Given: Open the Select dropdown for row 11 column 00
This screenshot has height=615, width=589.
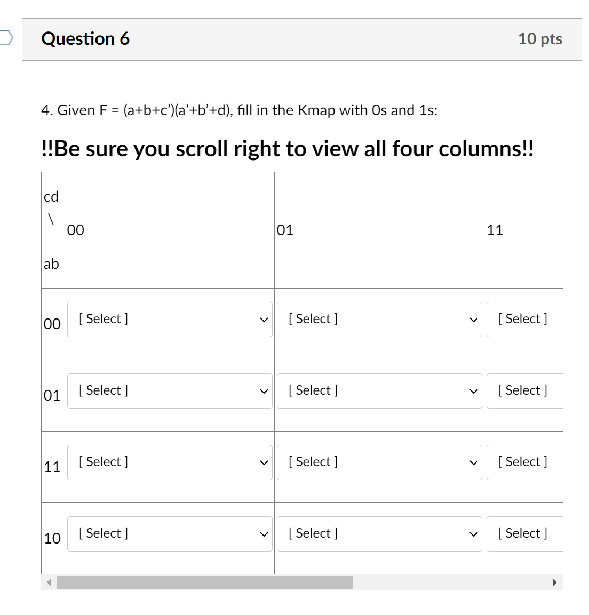Looking at the screenshot, I should pos(170,461).
